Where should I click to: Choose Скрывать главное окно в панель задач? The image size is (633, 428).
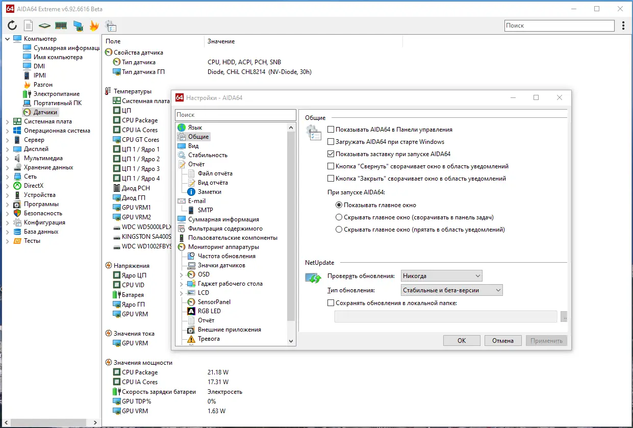[x=339, y=217]
